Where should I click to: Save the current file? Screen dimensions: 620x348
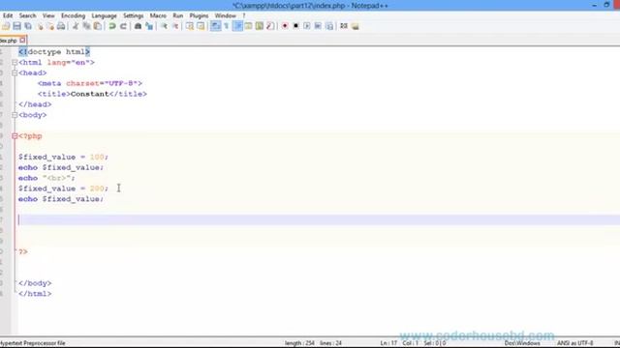point(16,26)
